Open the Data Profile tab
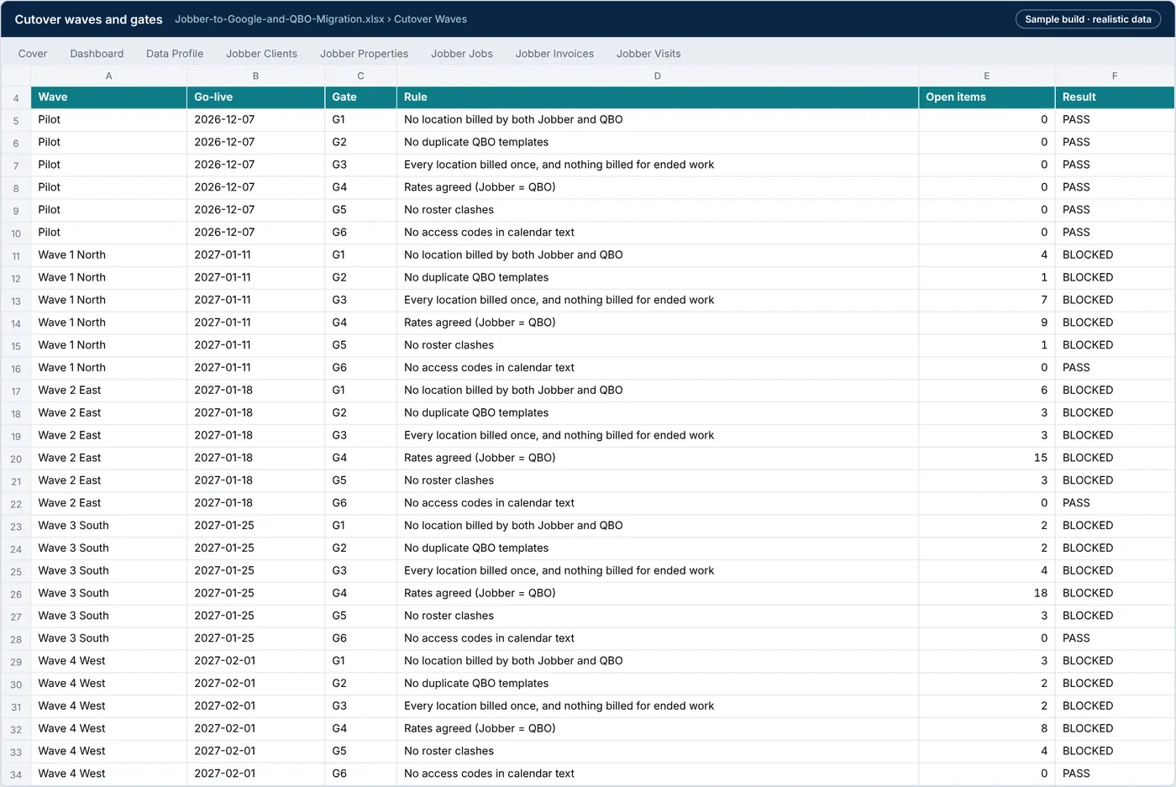 click(175, 54)
